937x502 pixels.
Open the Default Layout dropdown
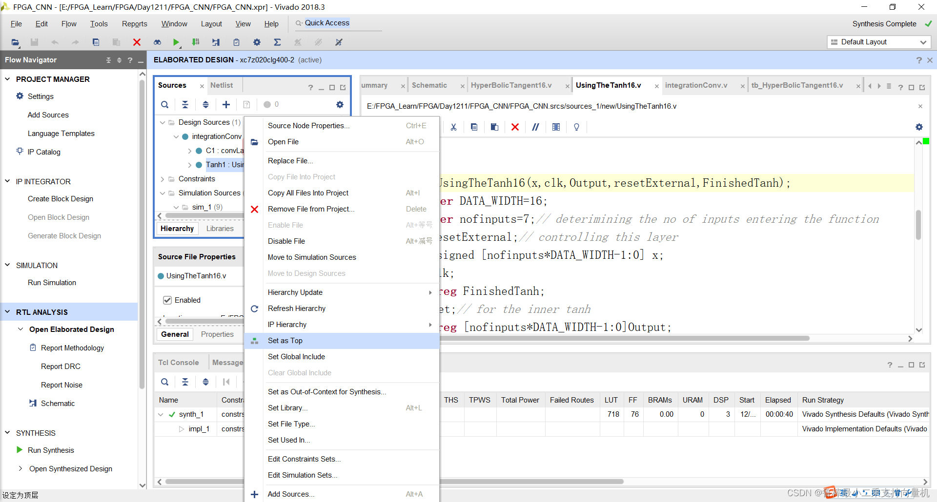(879, 42)
